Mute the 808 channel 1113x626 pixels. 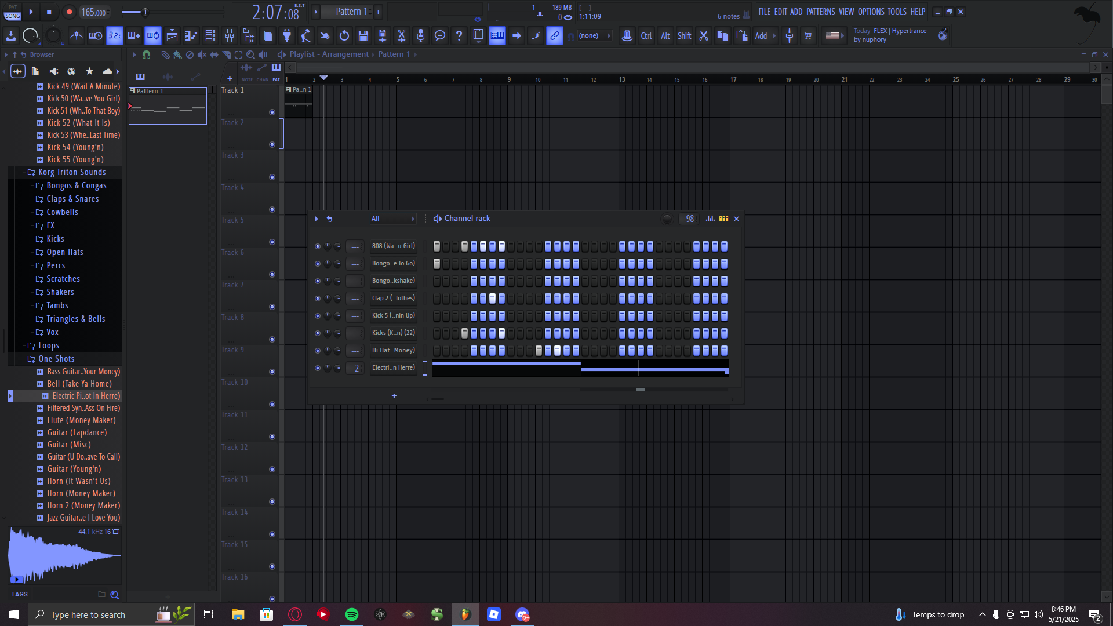click(x=317, y=246)
